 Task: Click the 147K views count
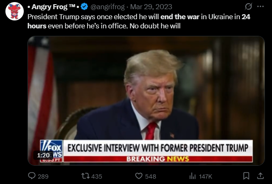pyautogui.click(x=205, y=176)
